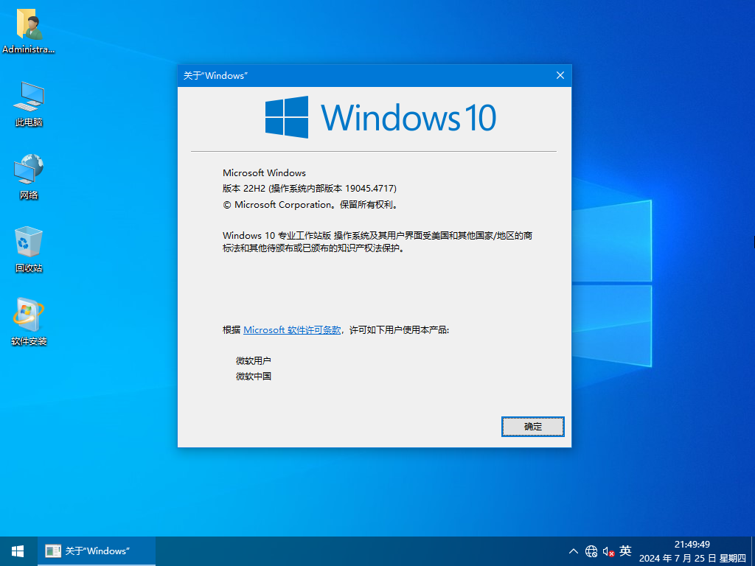
Task: Click the 确定 button to confirm
Action: pos(532,427)
